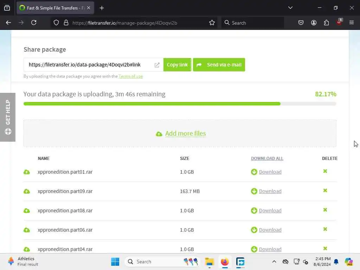Delete xppronedition.part01.rar
Viewport: 360px width, 270px height.
[x=325, y=171]
